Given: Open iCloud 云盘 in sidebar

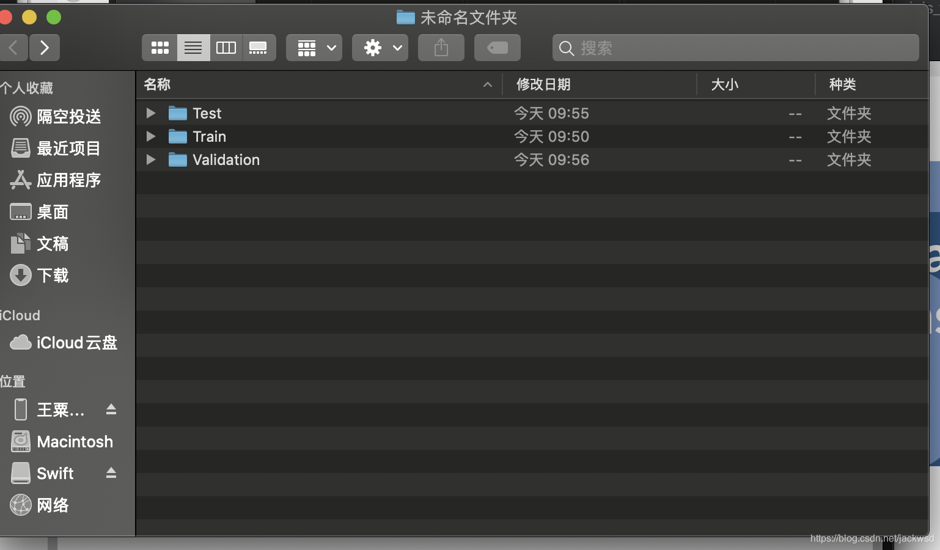Looking at the screenshot, I should pyautogui.click(x=67, y=342).
